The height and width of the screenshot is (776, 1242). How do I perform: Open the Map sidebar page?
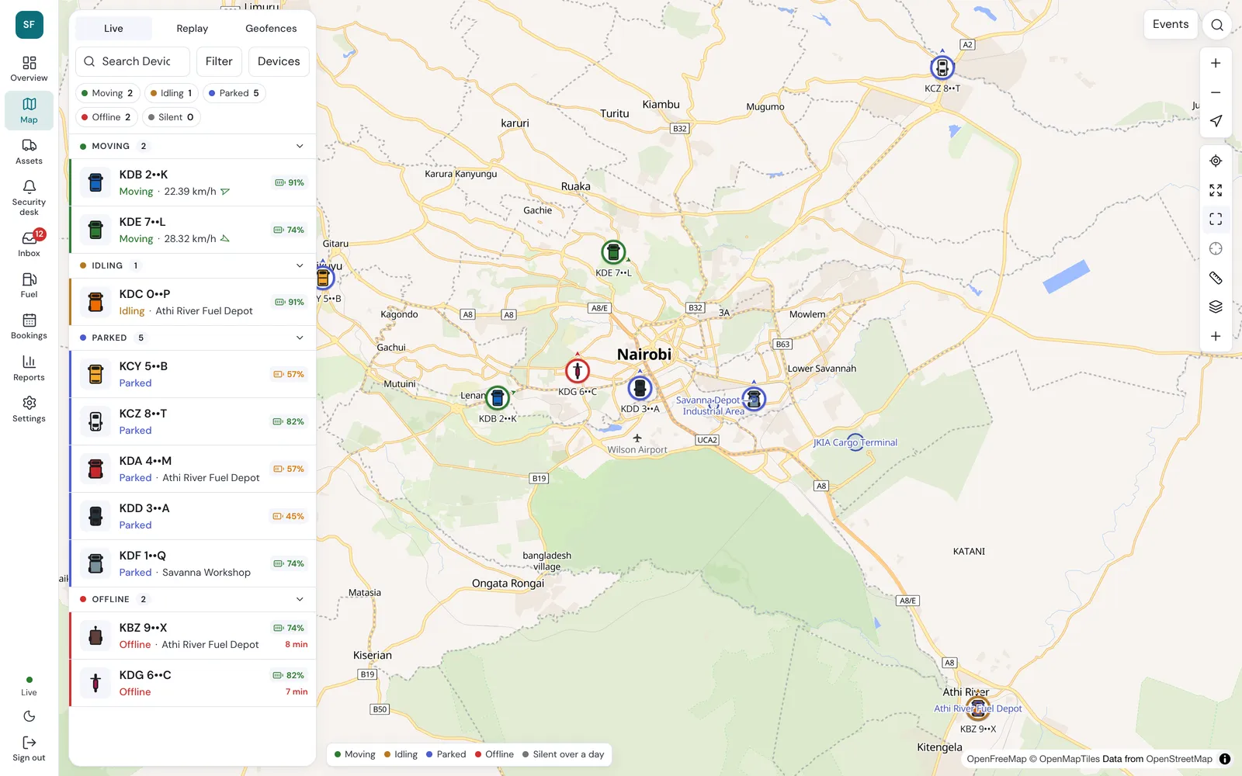29,110
